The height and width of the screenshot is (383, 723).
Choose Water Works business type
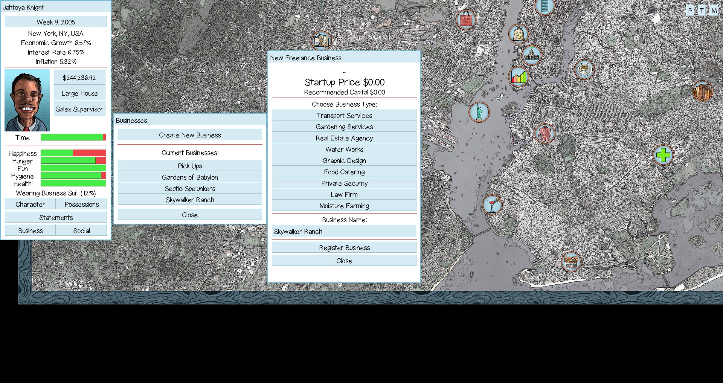(344, 149)
